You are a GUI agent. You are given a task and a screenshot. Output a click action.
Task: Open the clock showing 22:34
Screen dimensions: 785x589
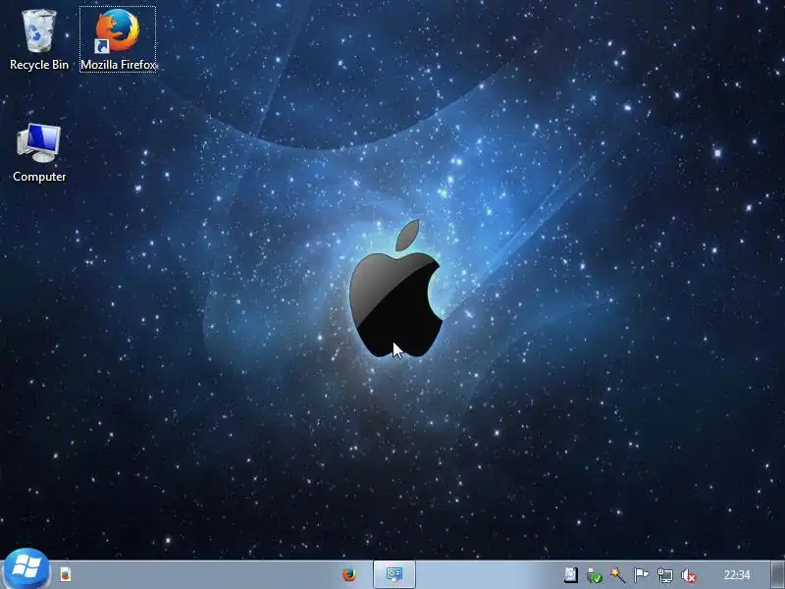[737, 575]
